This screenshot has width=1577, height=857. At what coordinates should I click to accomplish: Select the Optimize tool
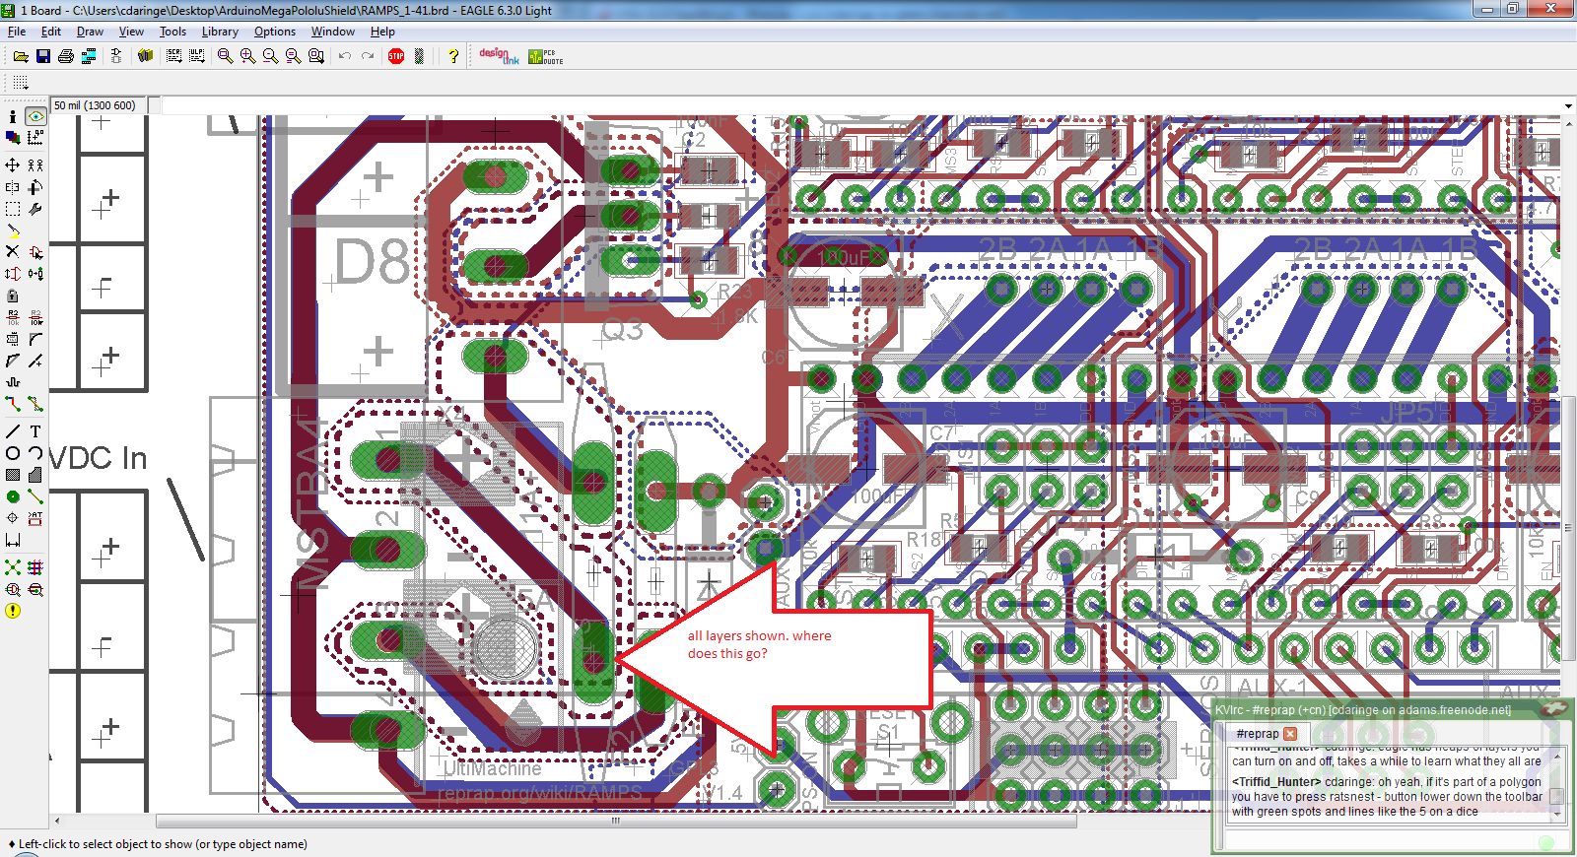coord(35,361)
